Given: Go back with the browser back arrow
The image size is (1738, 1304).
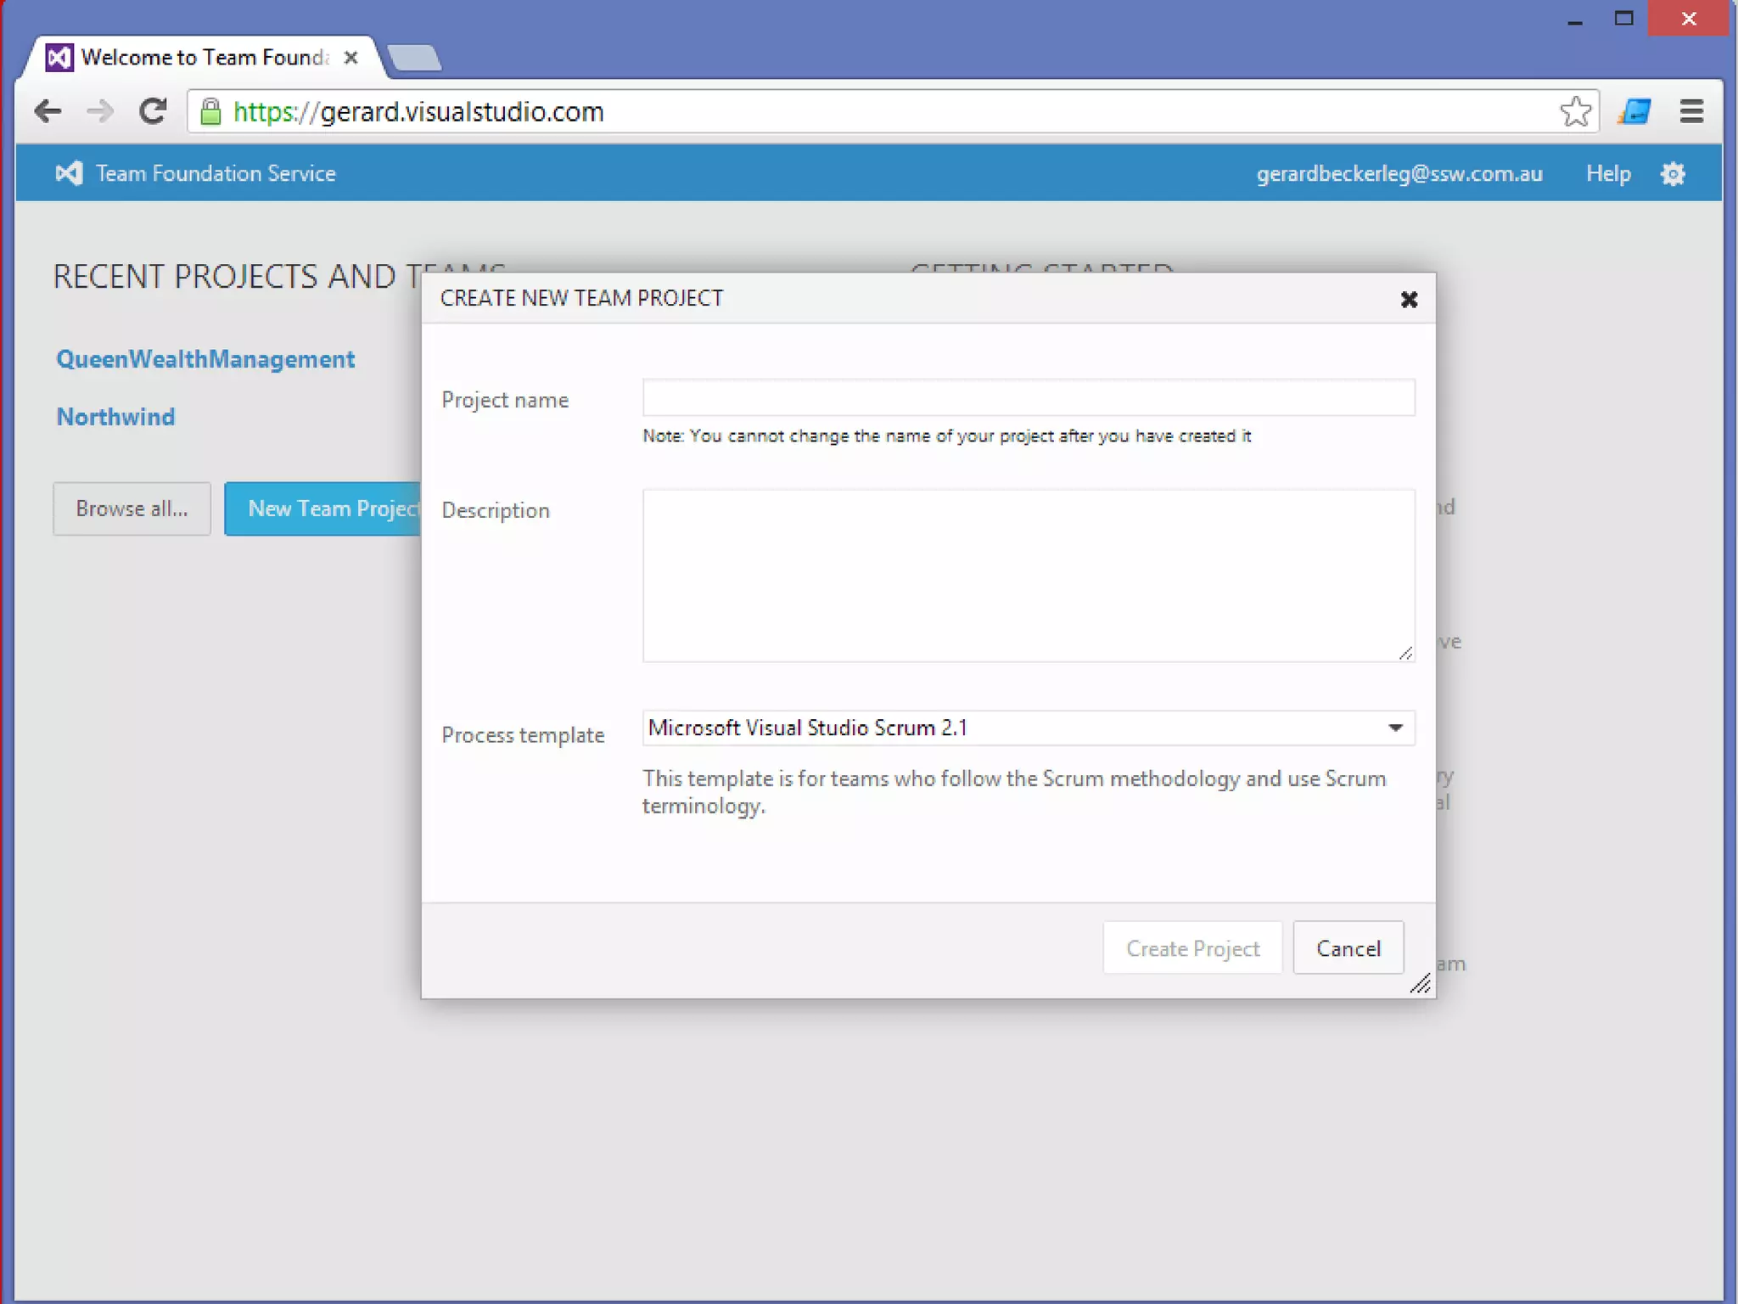Looking at the screenshot, I should [48, 111].
